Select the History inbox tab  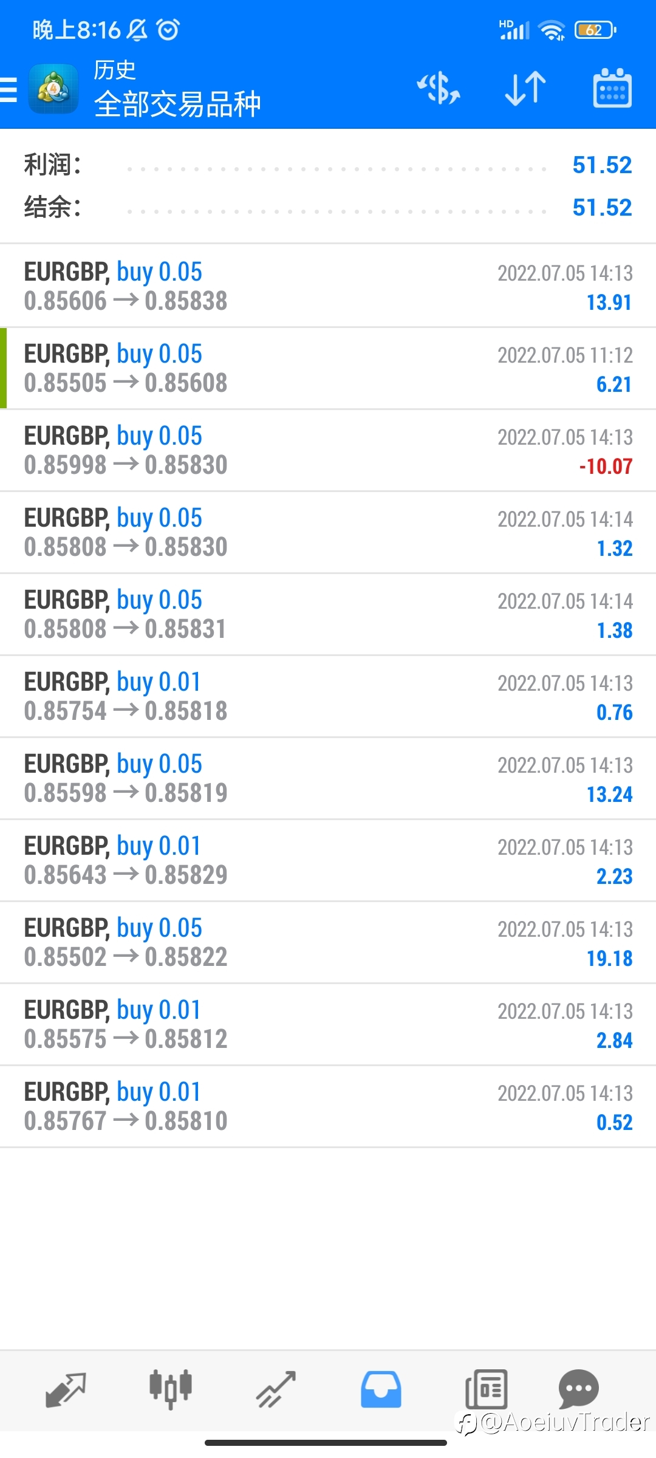pyautogui.click(x=381, y=1390)
